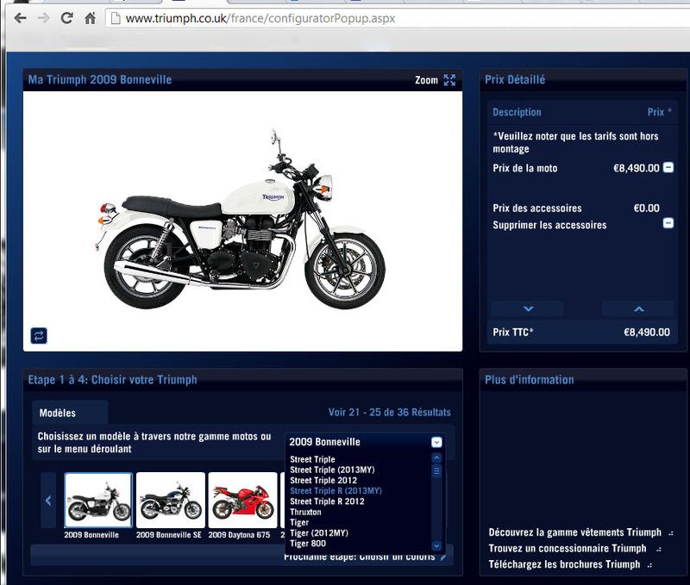Click dropdown list scroll-down arrow
690x585 pixels.
[x=436, y=546]
